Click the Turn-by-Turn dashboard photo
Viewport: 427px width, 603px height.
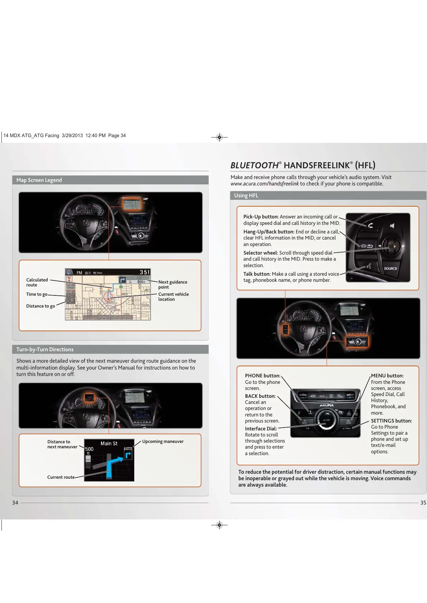coord(110,406)
